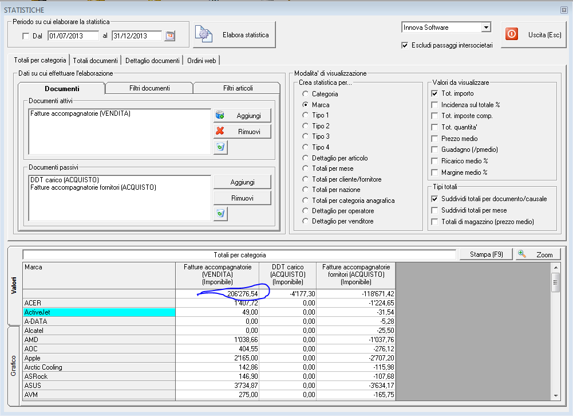Image resolution: width=573 pixels, height=416 pixels.
Task: Switch to the Grafico vertical tab
Action: tap(13, 366)
